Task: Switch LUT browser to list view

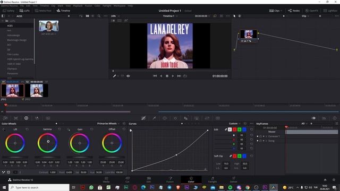Action: [x=93, y=16]
